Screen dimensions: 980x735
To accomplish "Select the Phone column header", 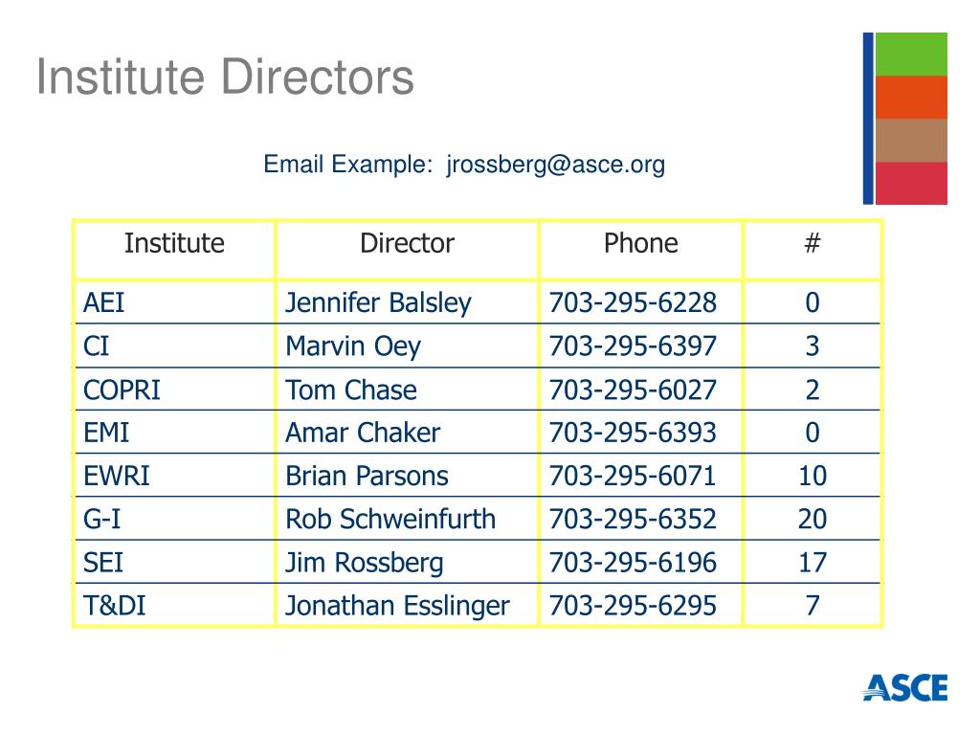I will [640, 243].
